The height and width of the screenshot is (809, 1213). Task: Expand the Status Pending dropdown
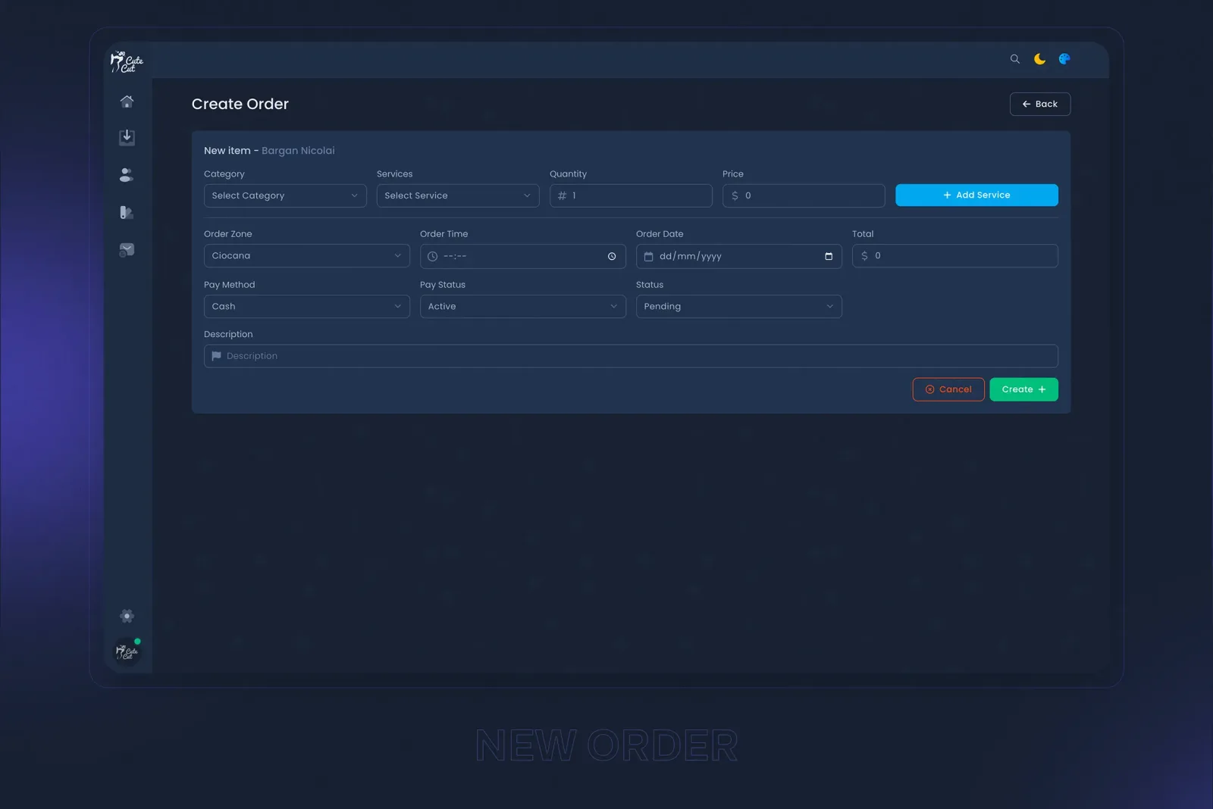pos(739,307)
